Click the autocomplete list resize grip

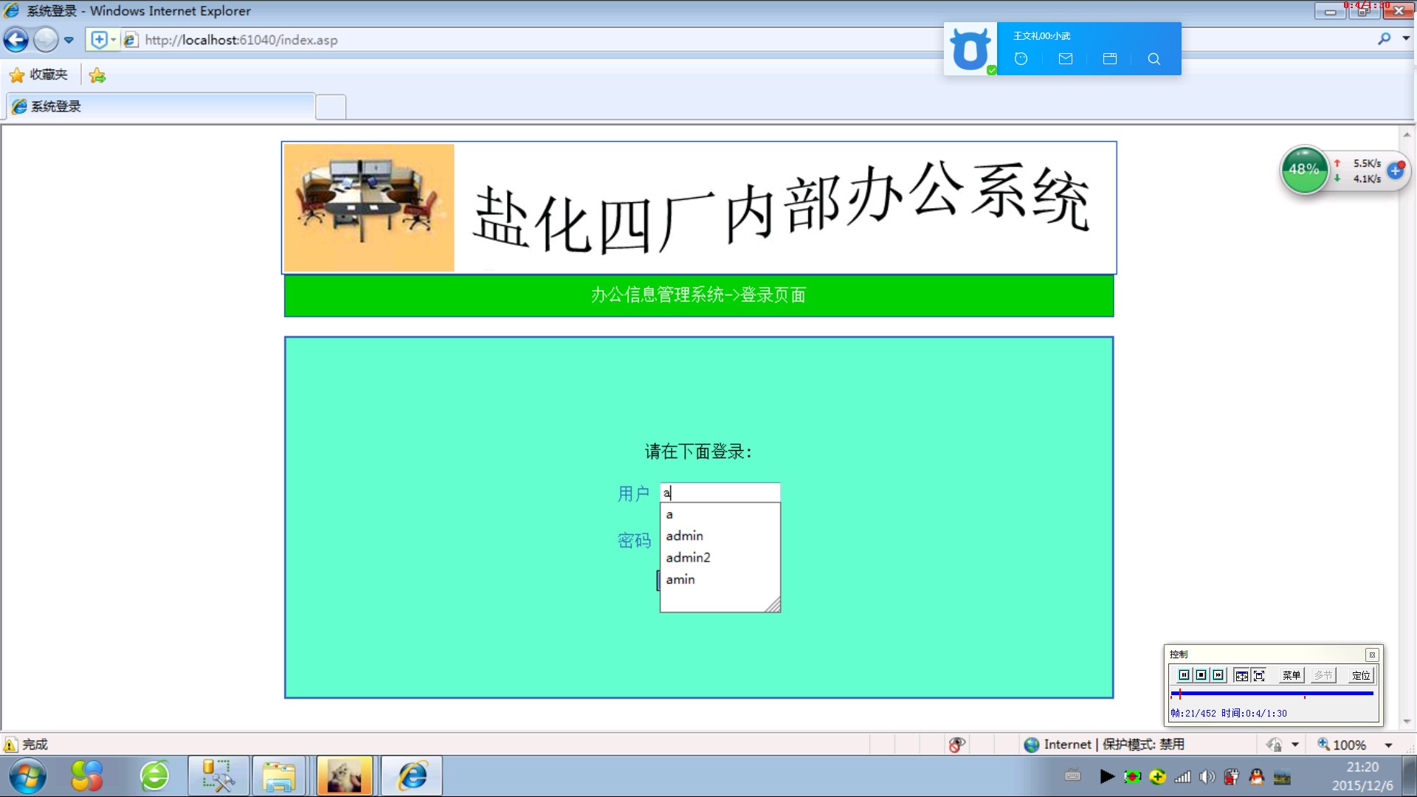coord(773,605)
